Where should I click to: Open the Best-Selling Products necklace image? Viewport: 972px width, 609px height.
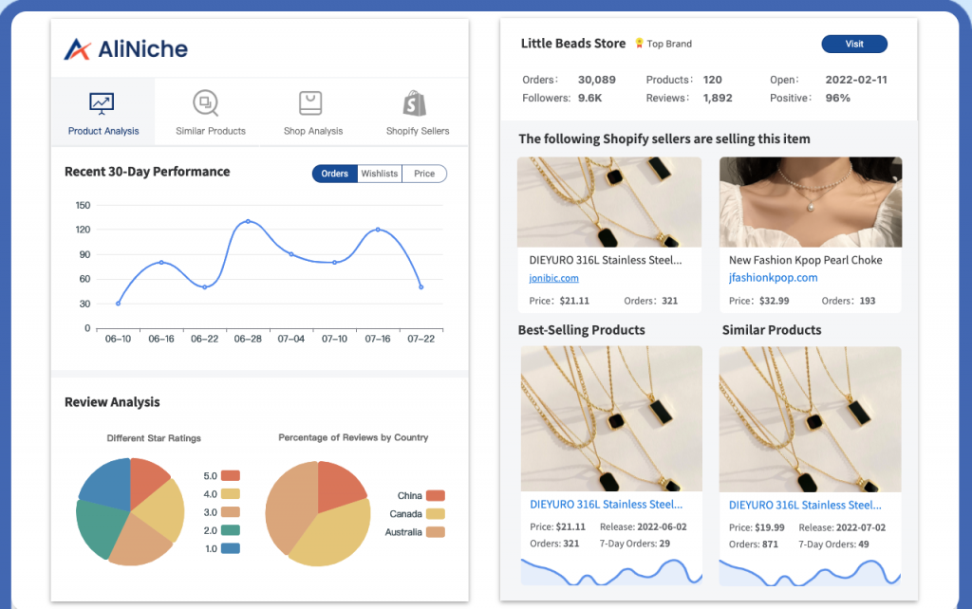(x=611, y=418)
